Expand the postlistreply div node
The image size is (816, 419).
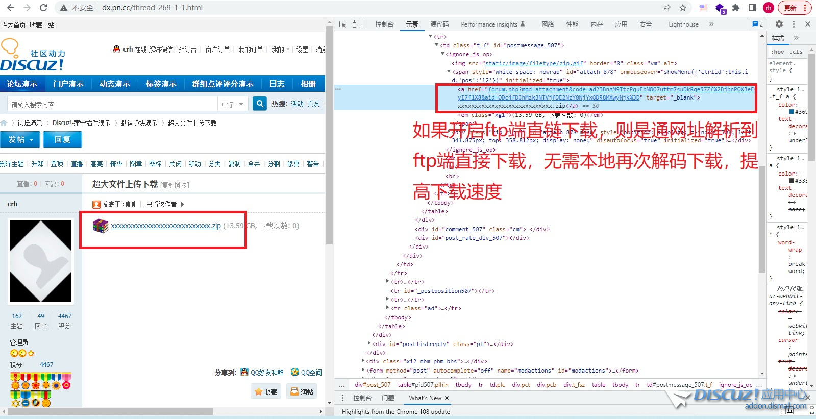pyautogui.click(x=369, y=343)
